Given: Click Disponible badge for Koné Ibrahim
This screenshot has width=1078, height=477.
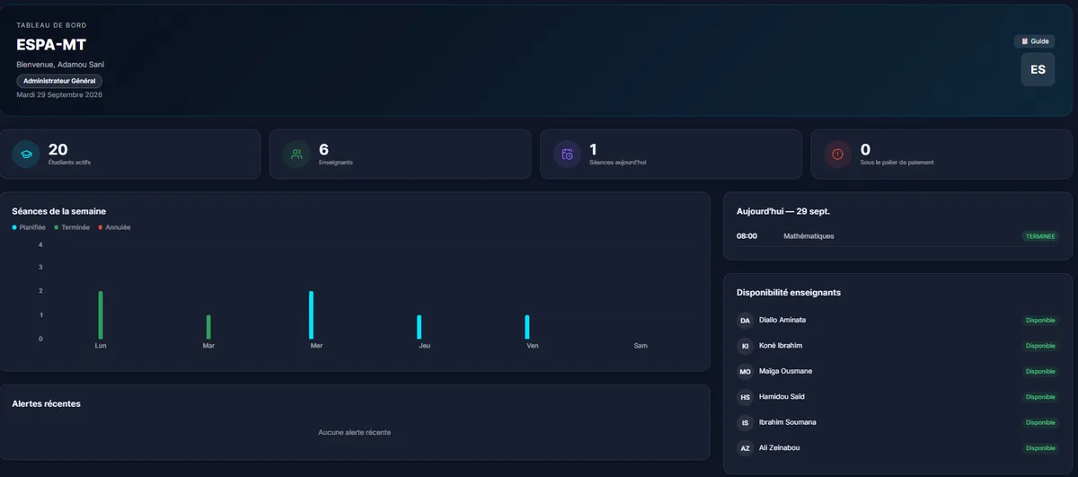Looking at the screenshot, I should pyautogui.click(x=1040, y=346).
